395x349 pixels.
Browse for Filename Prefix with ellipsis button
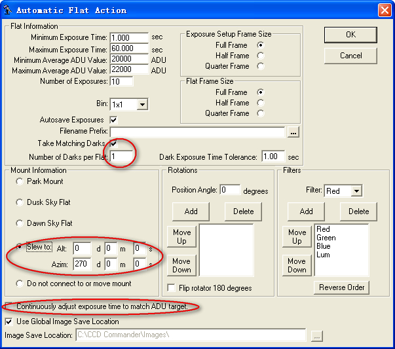click(x=293, y=132)
